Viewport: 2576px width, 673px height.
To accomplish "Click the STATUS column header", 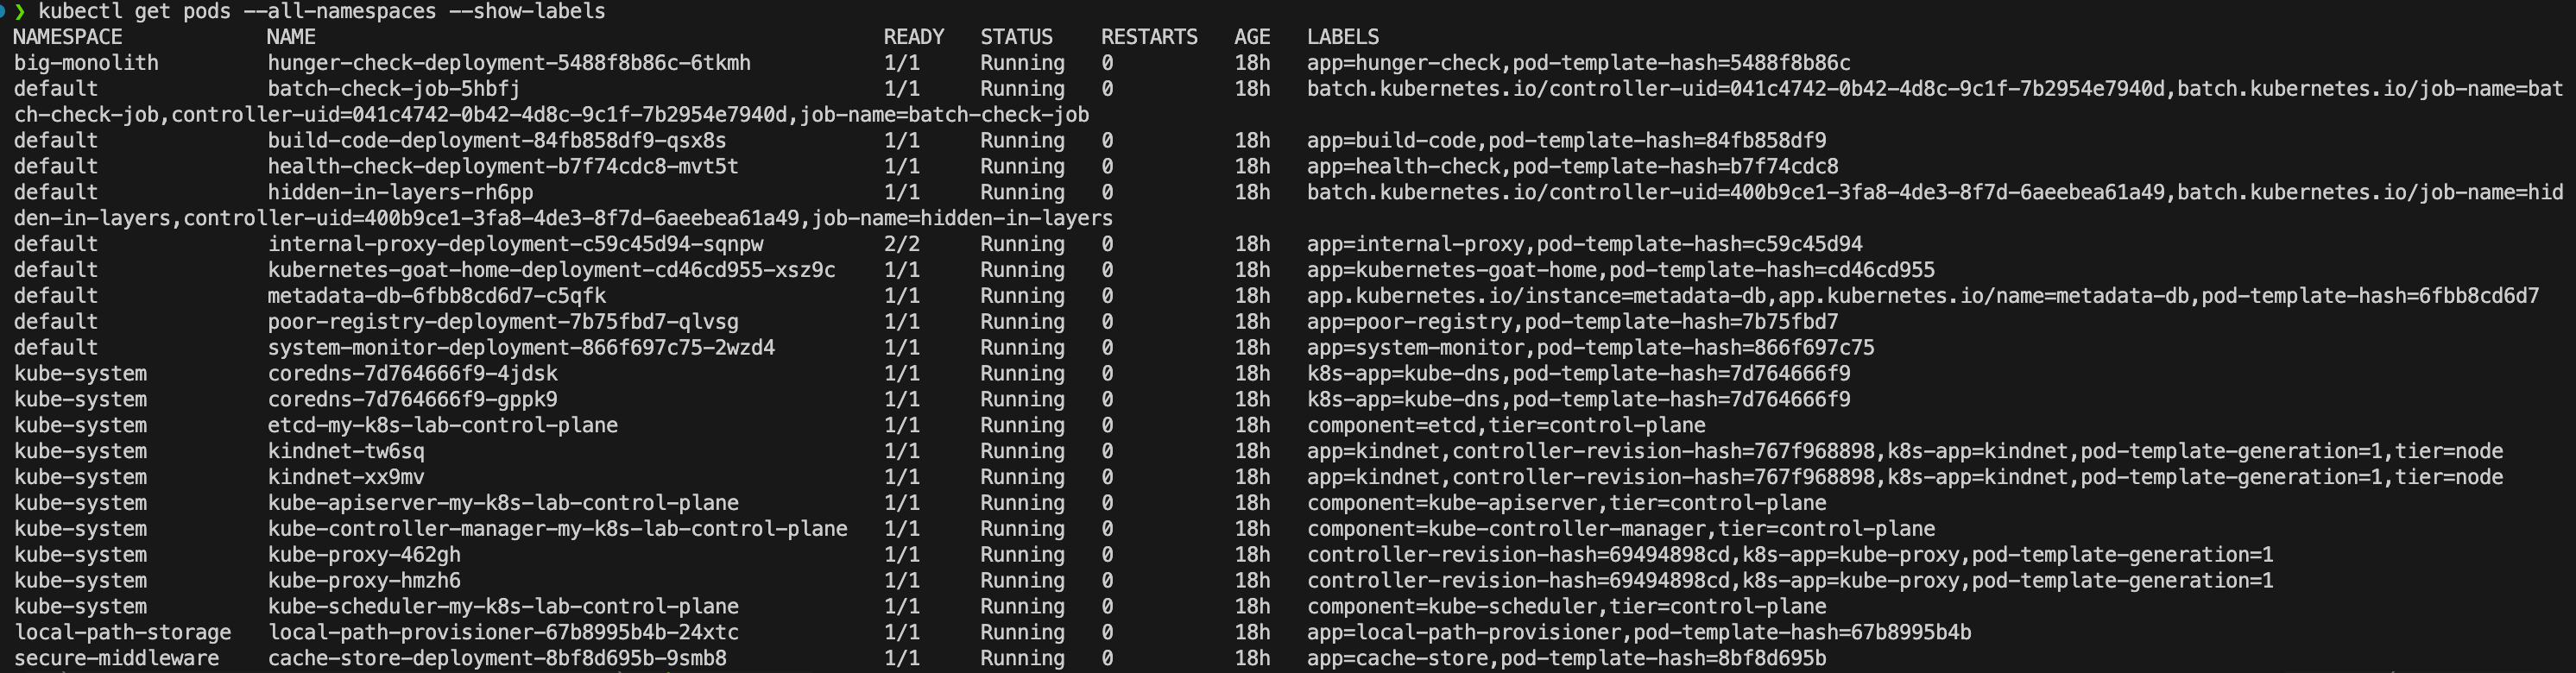I will click(1016, 37).
